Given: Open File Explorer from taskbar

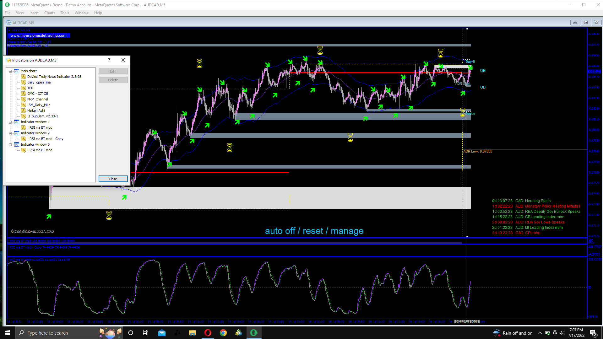Looking at the screenshot, I should (193, 333).
